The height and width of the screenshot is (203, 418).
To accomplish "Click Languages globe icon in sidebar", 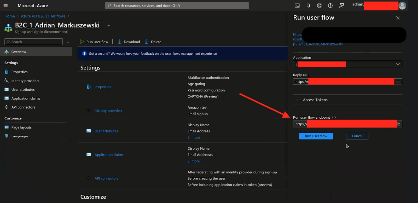I will [7, 136].
